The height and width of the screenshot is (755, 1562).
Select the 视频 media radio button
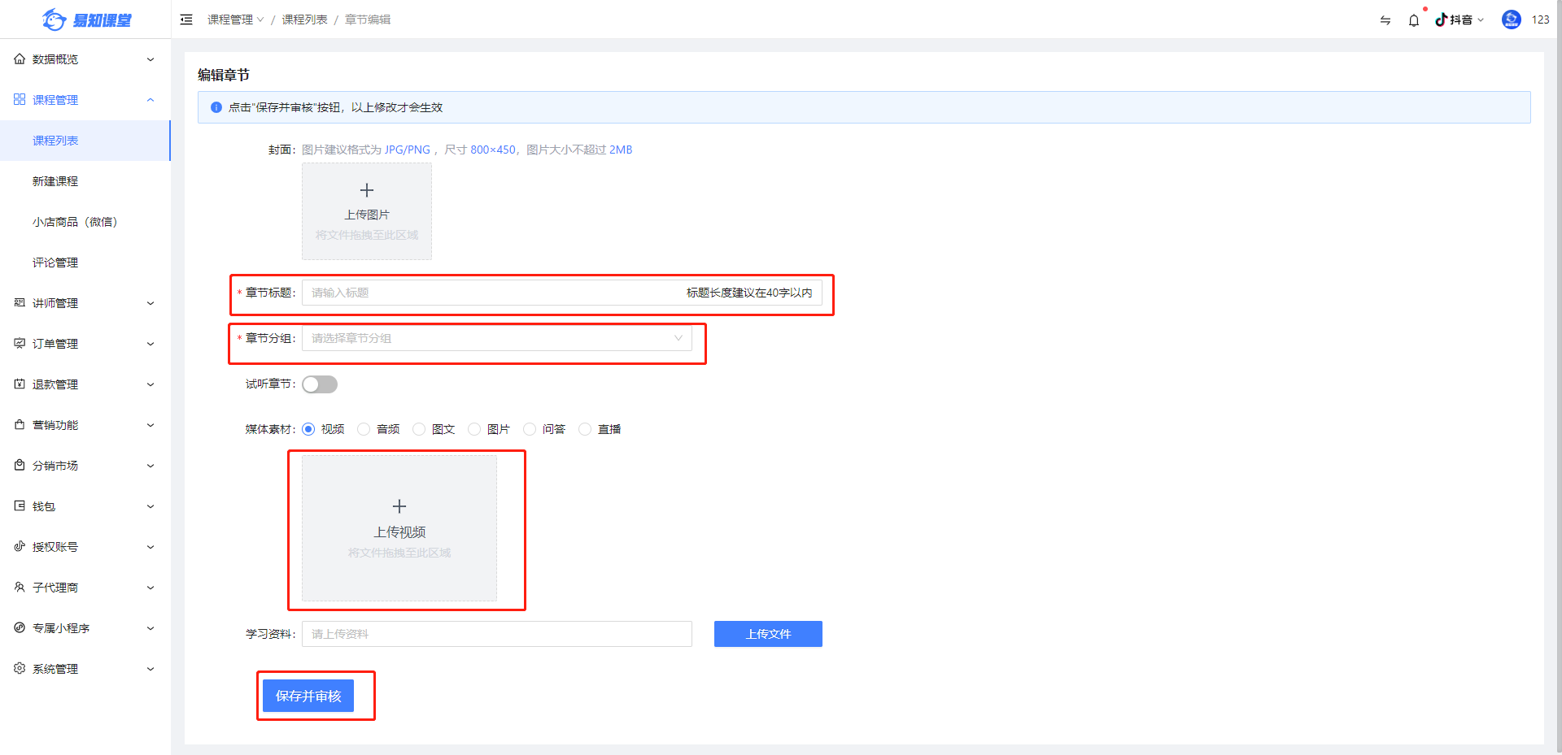click(x=308, y=429)
